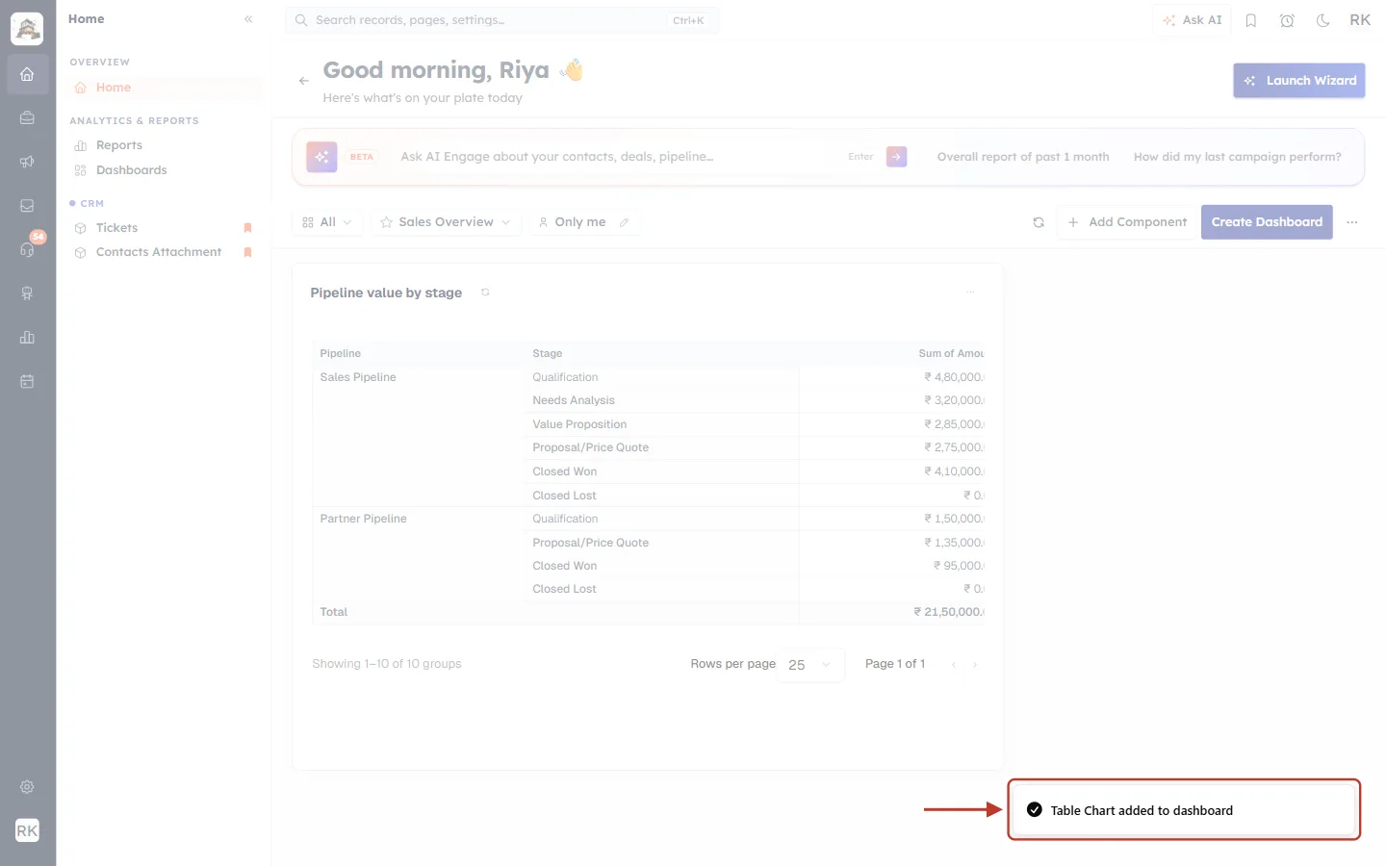Open the toolbar three-dot more options

(1352, 222)
